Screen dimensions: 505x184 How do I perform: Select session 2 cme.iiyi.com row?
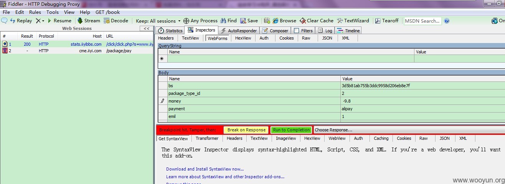coord(77,51)
